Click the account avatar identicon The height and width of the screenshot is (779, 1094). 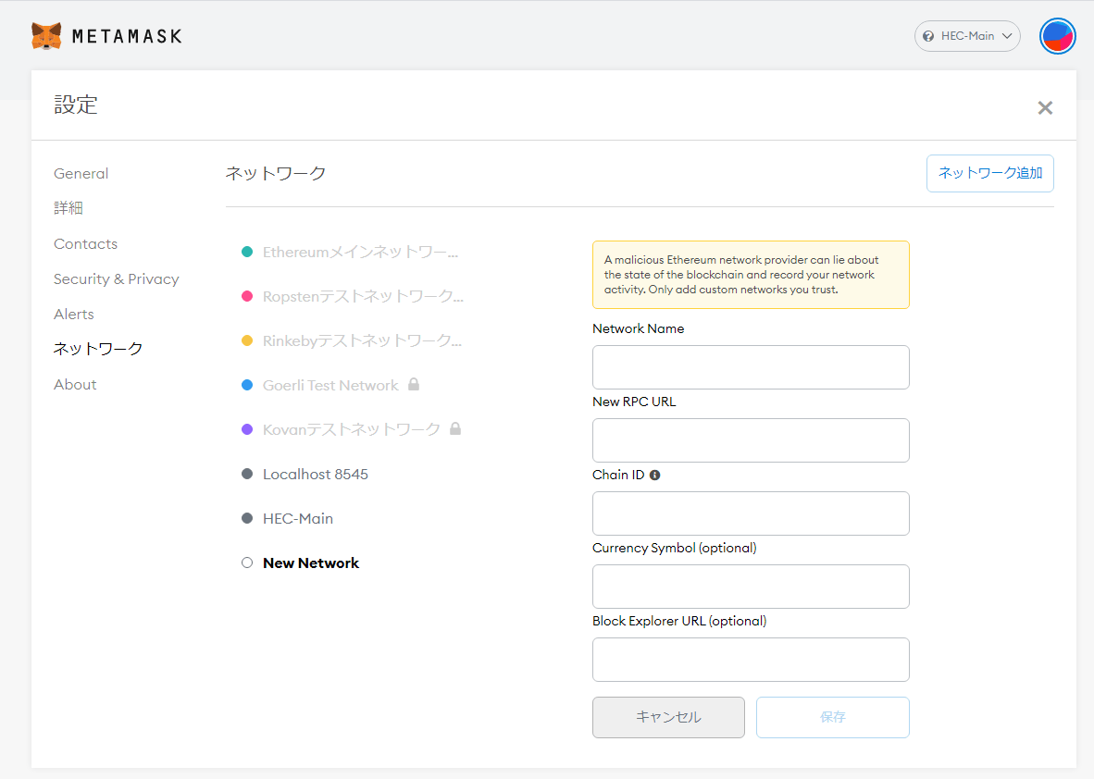click(x=1057, y=35)
